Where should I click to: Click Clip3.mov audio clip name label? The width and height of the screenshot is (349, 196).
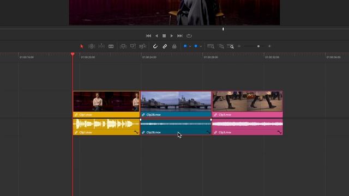(225, 132)
